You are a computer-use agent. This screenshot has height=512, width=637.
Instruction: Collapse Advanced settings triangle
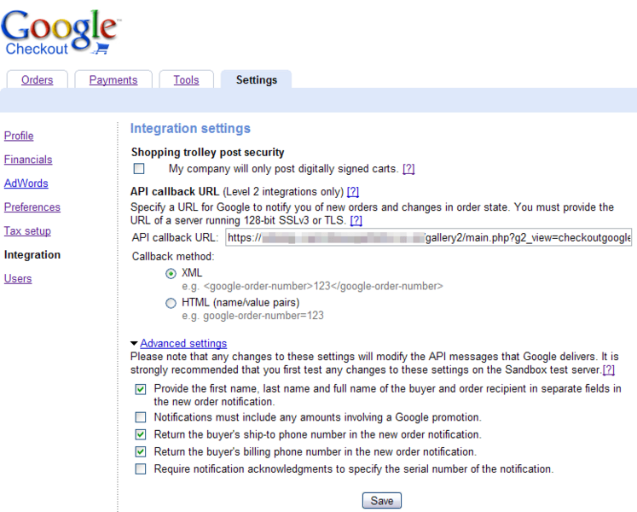134,344
